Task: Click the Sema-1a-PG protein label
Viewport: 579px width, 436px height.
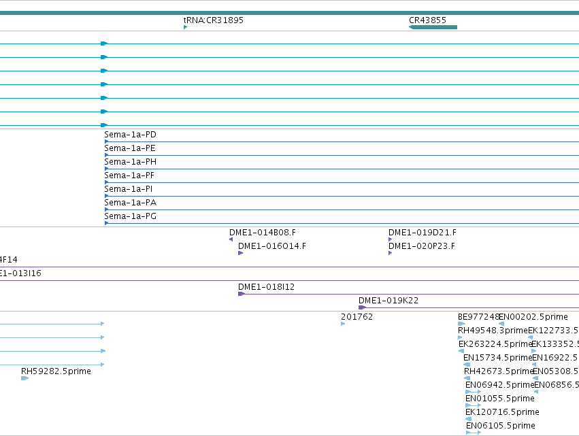Action: tap(131, 216)
